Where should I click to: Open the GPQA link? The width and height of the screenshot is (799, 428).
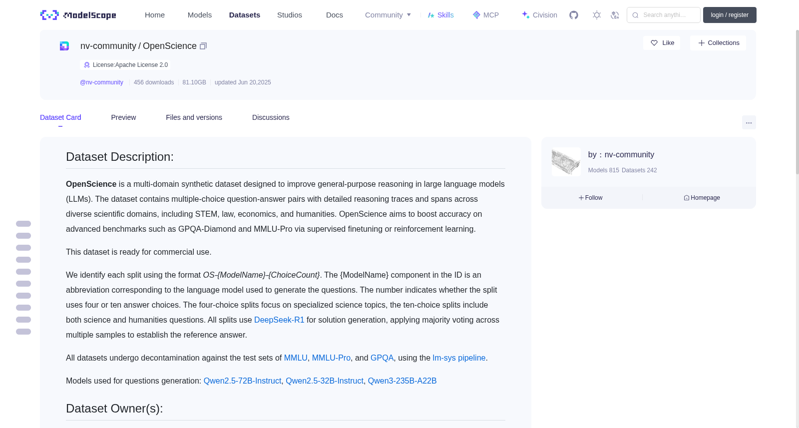click(382, 358)
